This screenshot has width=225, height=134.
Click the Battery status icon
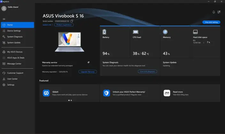coord(104,32)
